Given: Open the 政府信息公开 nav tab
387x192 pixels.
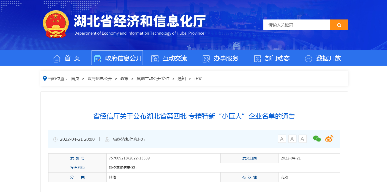Looking at the screenshot, I should click(x=117, y=58).
